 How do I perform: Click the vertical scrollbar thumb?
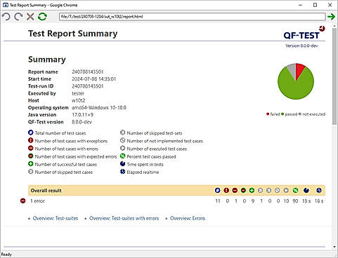[334, 76]
